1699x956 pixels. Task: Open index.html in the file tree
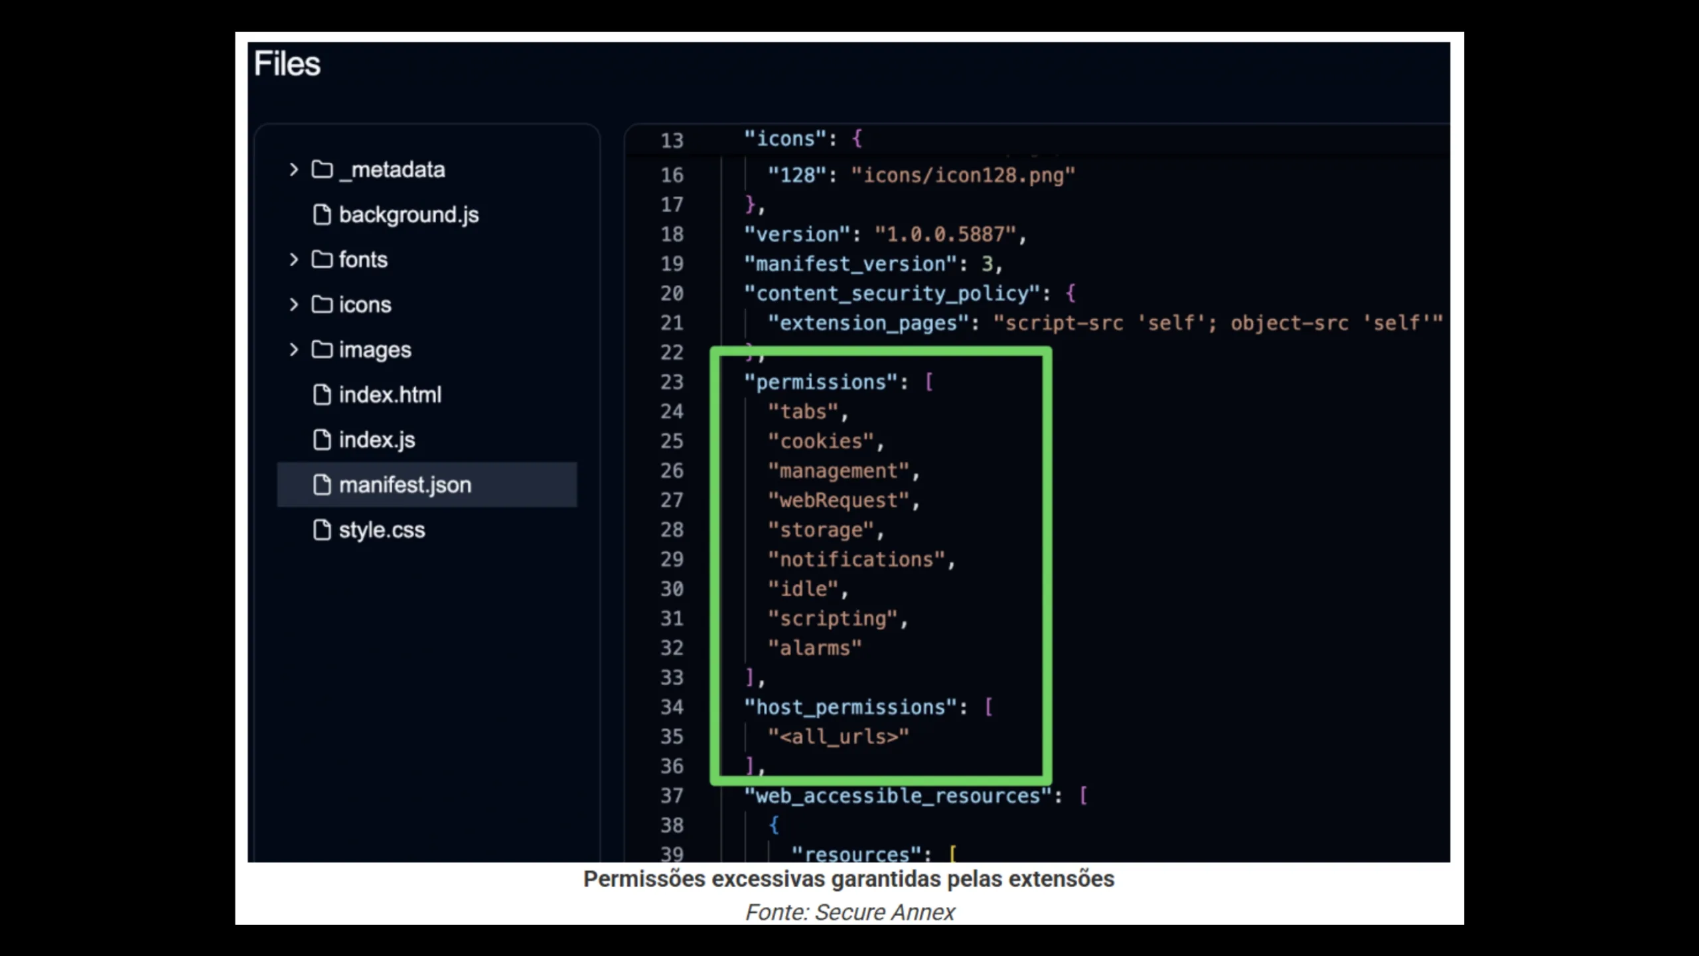point(390,395)
